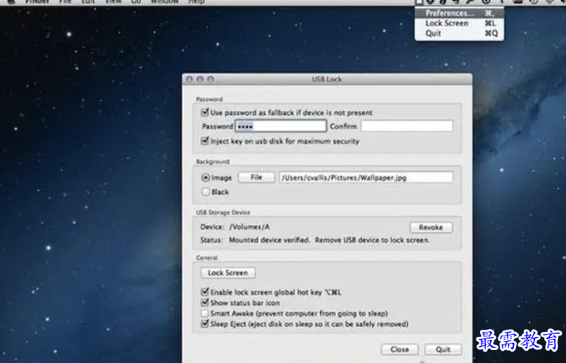Open Preferences from the status menu
566x363 pixels.
coord(459,13)
